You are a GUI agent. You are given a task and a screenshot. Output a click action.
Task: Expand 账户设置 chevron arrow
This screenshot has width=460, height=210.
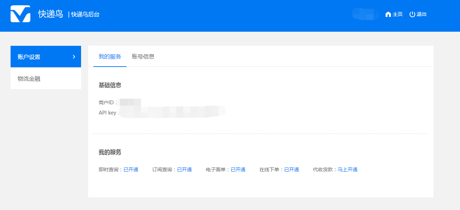click(x=74, y=57)
